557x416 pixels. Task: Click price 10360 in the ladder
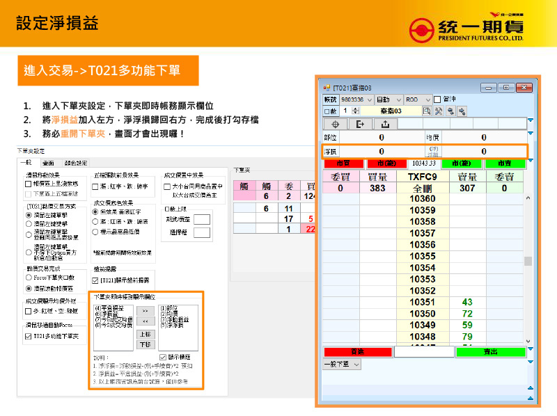click(423, 199)
